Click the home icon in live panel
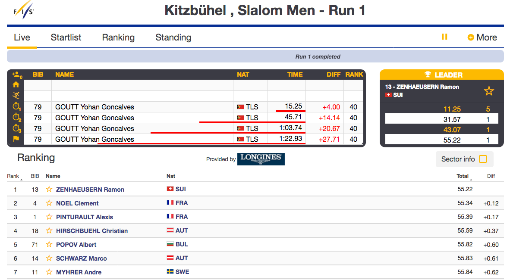 16,85
